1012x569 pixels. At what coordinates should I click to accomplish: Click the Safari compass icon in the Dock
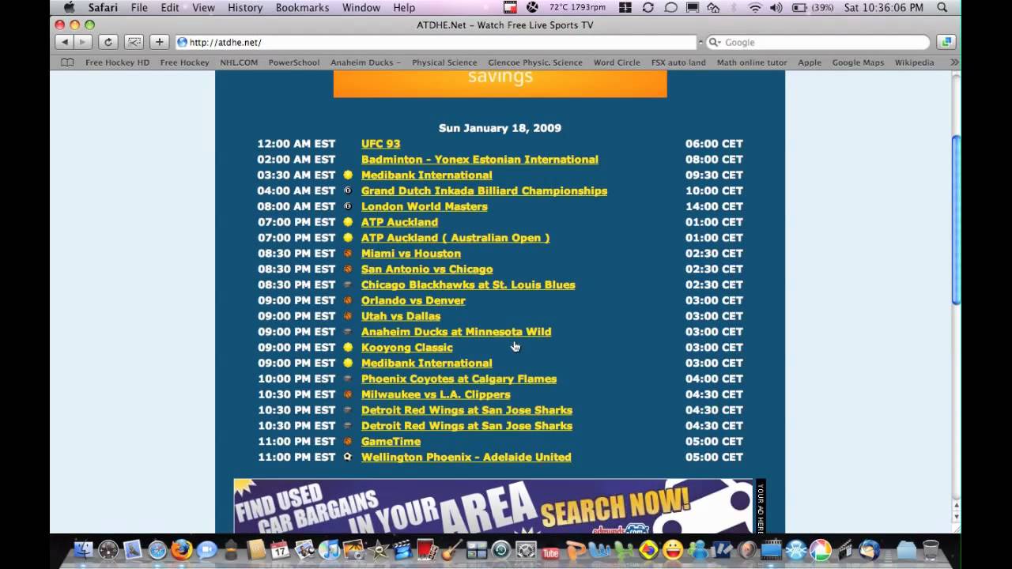tap(157, 549)
